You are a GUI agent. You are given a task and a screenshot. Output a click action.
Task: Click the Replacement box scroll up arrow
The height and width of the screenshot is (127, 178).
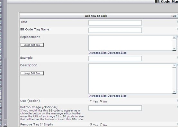coord(174,37)
